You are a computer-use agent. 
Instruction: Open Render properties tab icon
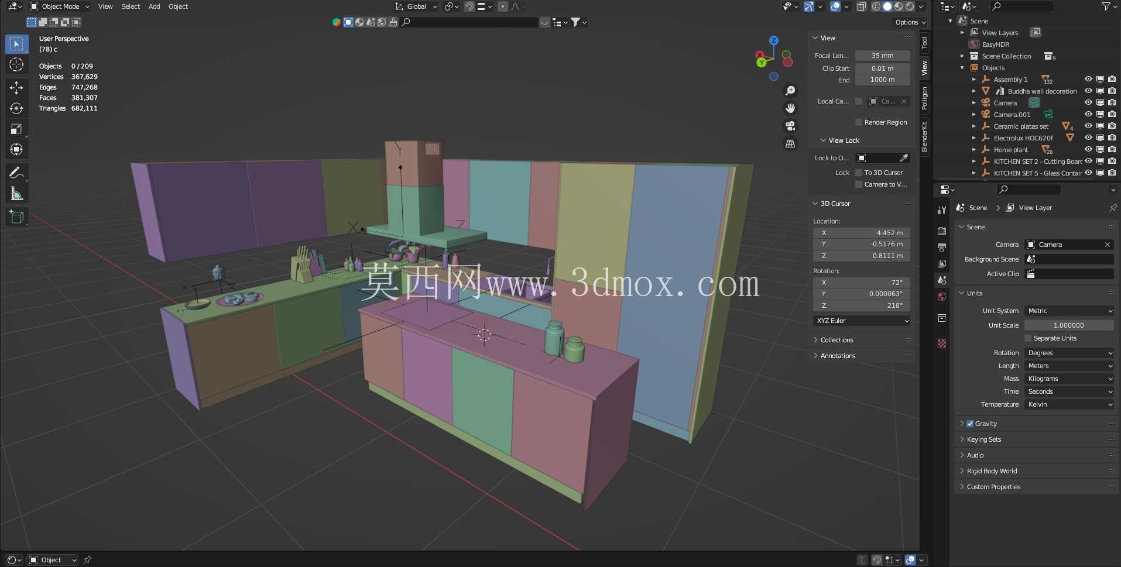[x=942, y=231]
